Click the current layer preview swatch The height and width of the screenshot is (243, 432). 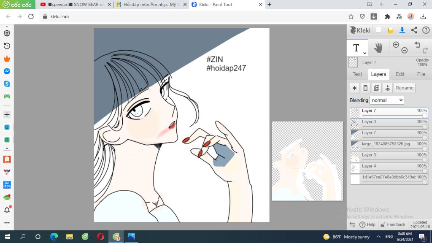pyautogui.click(x=353, y=62)
